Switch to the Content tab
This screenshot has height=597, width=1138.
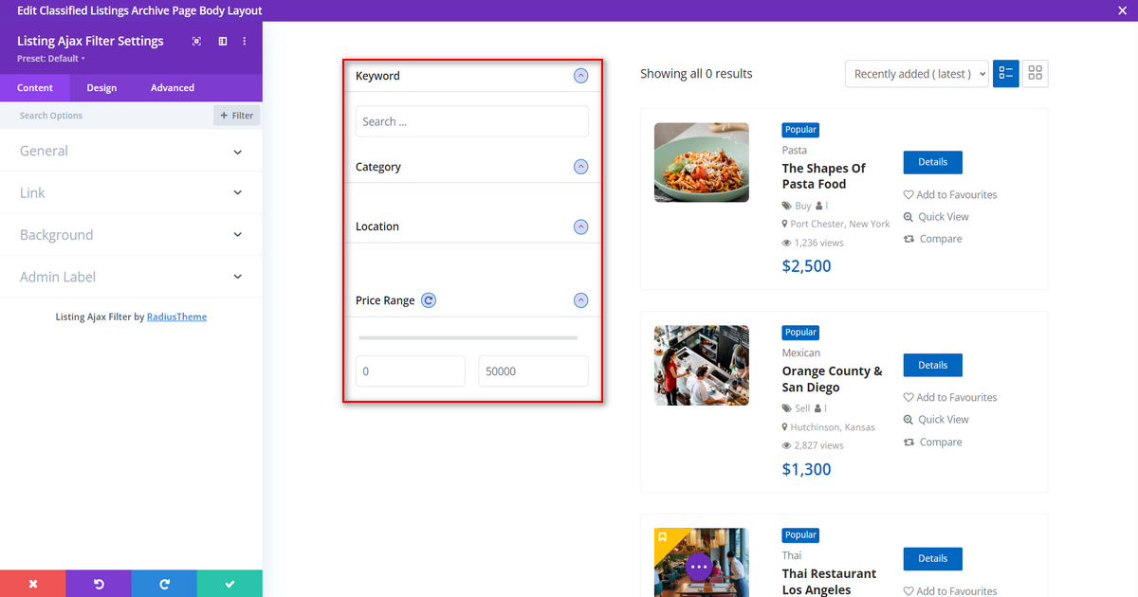point(35,87)
